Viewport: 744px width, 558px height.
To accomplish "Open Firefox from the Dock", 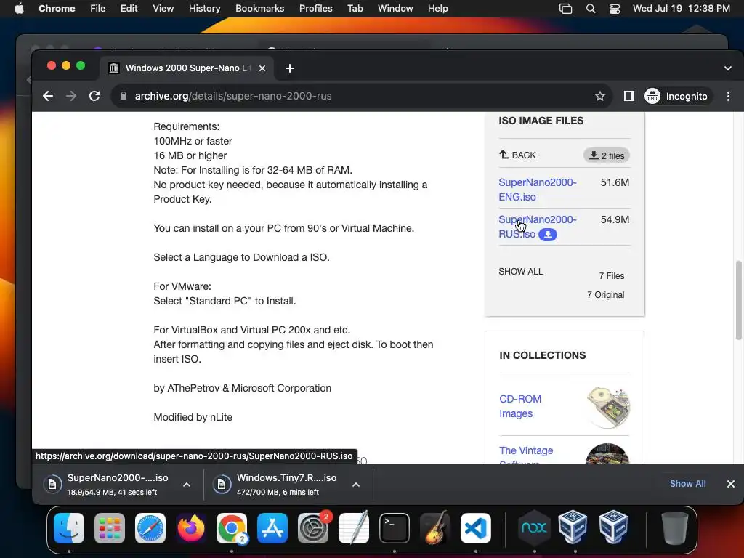I will tap(191, 527).
